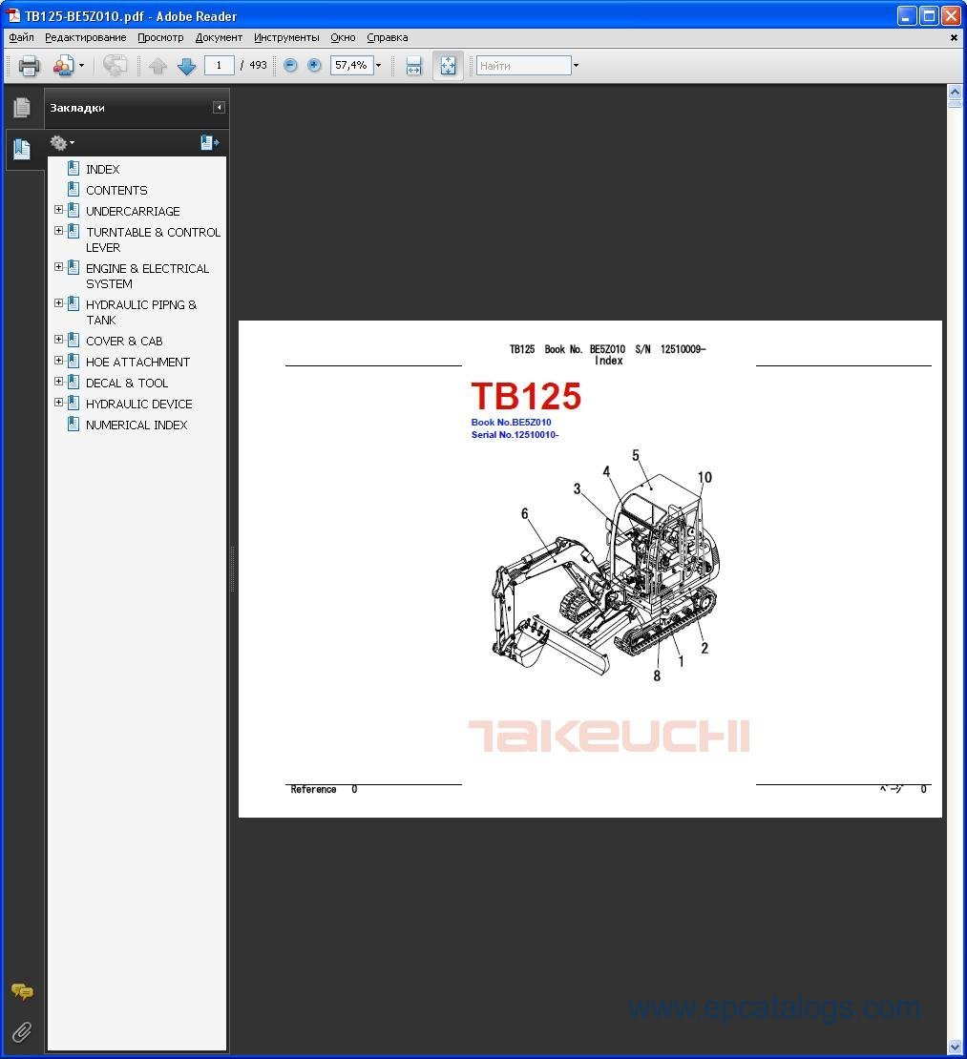Image resolution: width=967 pixels, height=1059 pixels.
Task: Open the zoom level dropdown arrow
Action: pyautogui.click(x=378, y=66)
